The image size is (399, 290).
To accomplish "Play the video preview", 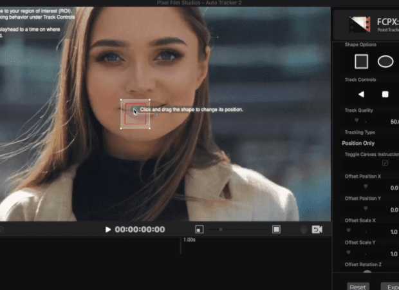I will 108,229.
